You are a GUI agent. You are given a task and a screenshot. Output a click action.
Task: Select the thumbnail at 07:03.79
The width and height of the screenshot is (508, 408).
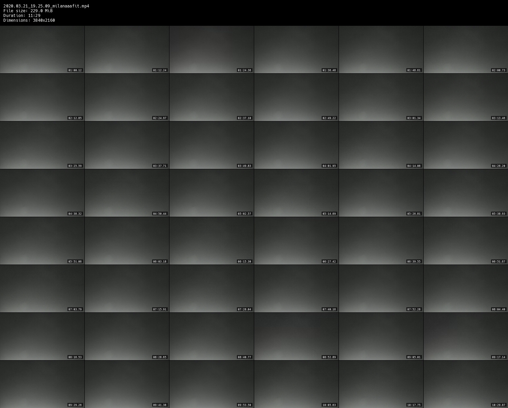[42, 289]
